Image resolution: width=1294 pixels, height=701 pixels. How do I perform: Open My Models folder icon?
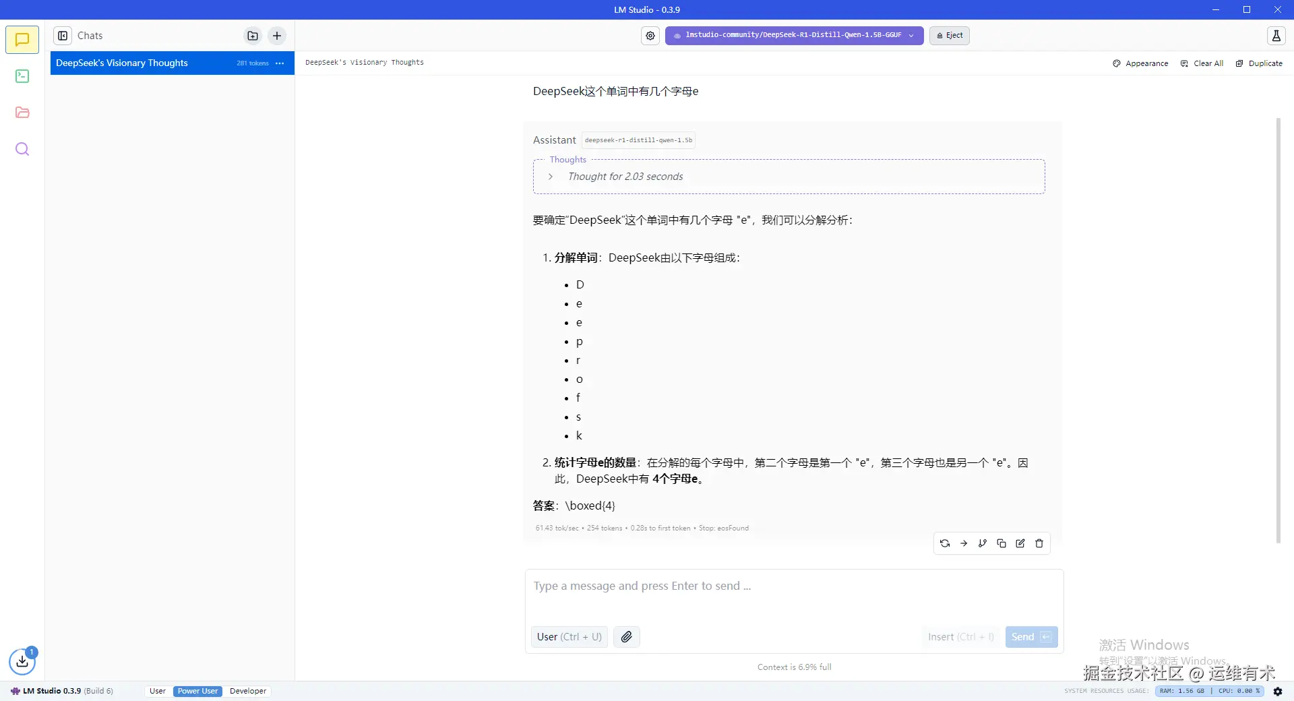22,113
